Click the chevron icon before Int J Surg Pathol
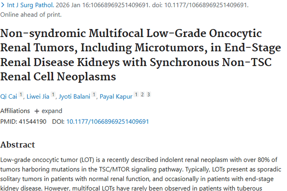Viewport: 287px width, 191px height. pyautogui.click(x=3, y=5)
